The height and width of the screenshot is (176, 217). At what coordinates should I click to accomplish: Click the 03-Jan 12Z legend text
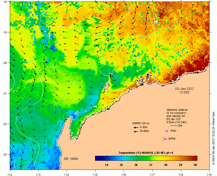[173, 119]
